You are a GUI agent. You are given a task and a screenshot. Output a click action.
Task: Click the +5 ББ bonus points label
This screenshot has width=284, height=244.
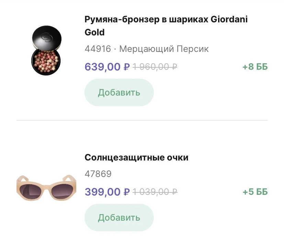(x=255, y=192)
